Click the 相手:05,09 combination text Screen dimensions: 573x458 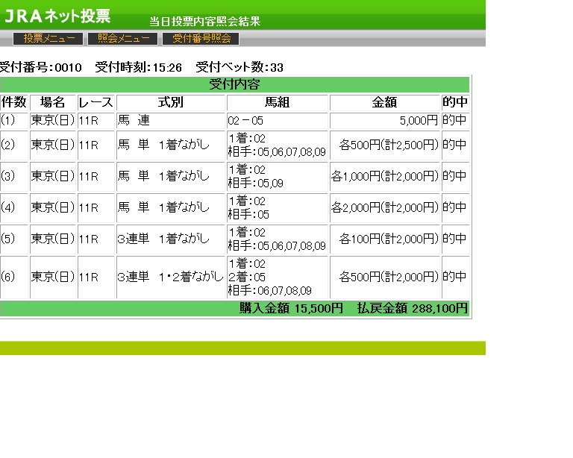click(255, 183)
